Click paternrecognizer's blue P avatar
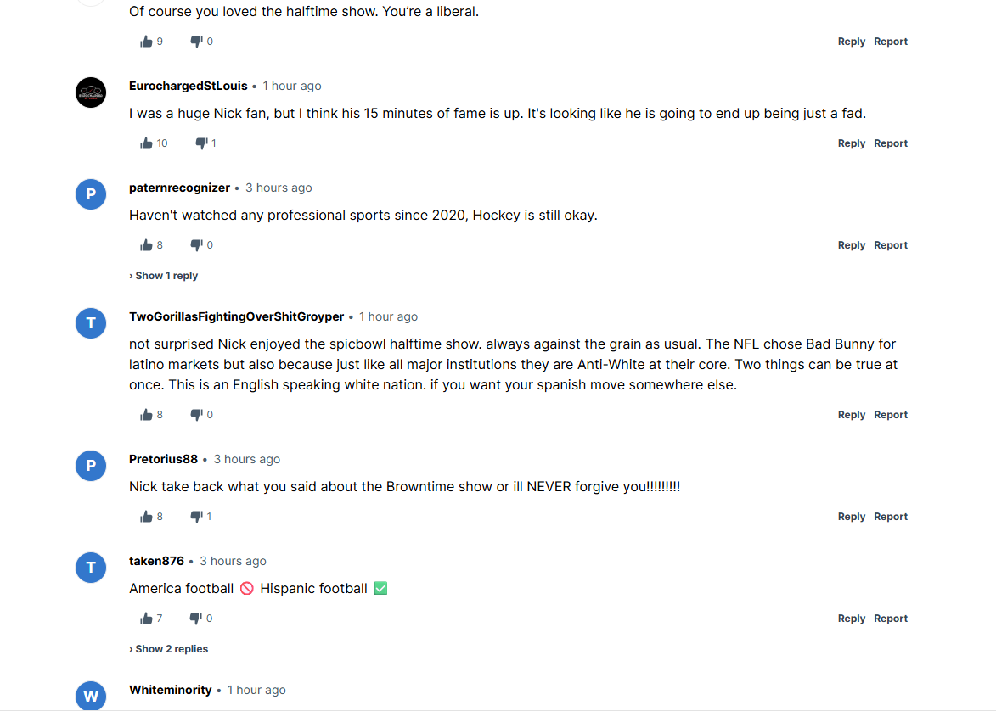 [x=91, y=194]
